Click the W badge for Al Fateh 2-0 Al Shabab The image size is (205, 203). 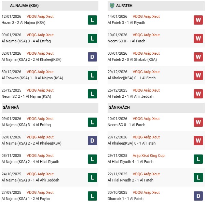click(198, 57)
